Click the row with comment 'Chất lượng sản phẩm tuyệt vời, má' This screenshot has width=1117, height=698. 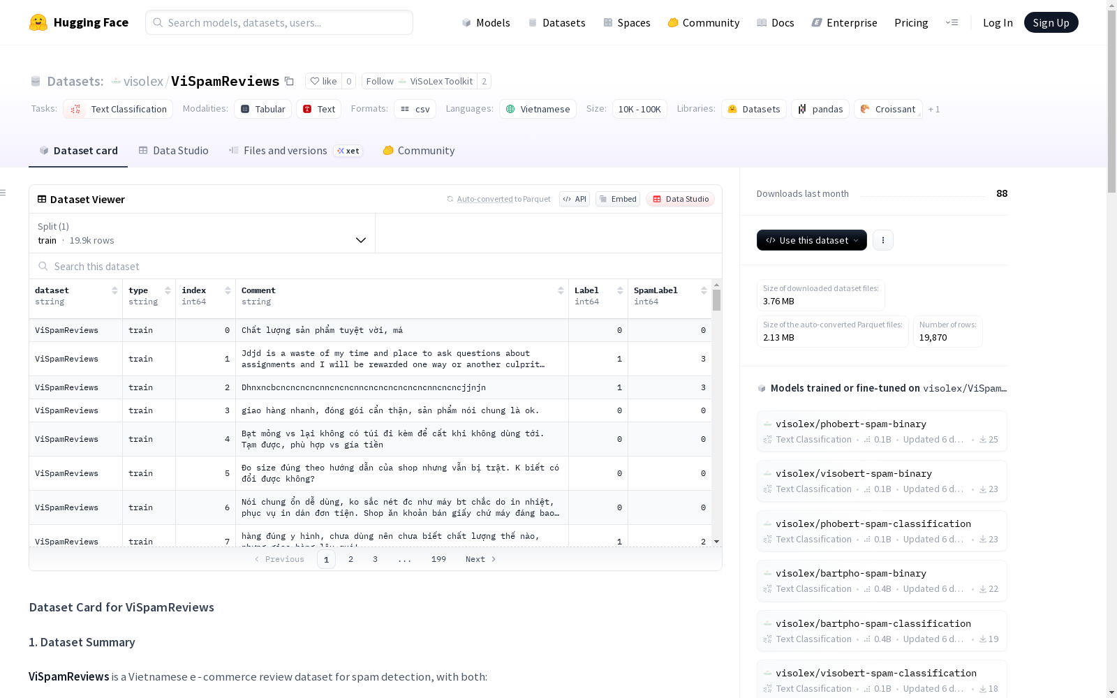(x=370, y=330)
